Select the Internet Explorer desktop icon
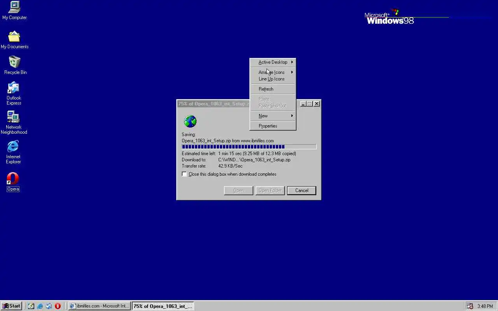The width and height of the screenshot is (498, 311). click(x=13, y=152)
